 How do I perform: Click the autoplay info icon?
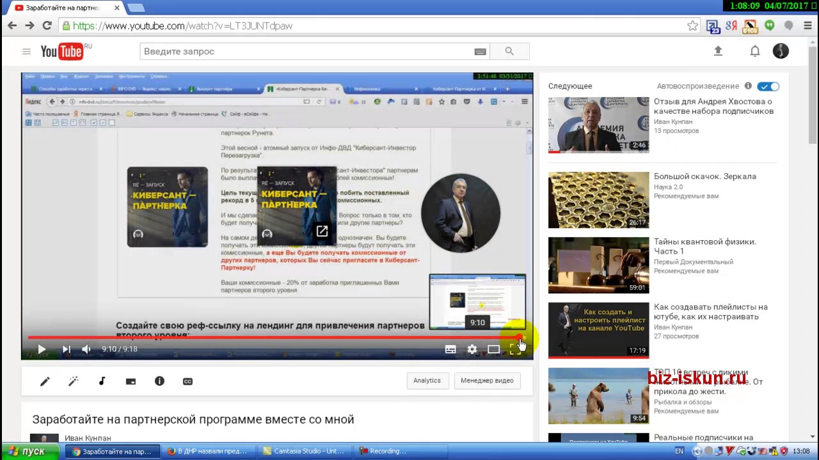click(x=748, y=86)
